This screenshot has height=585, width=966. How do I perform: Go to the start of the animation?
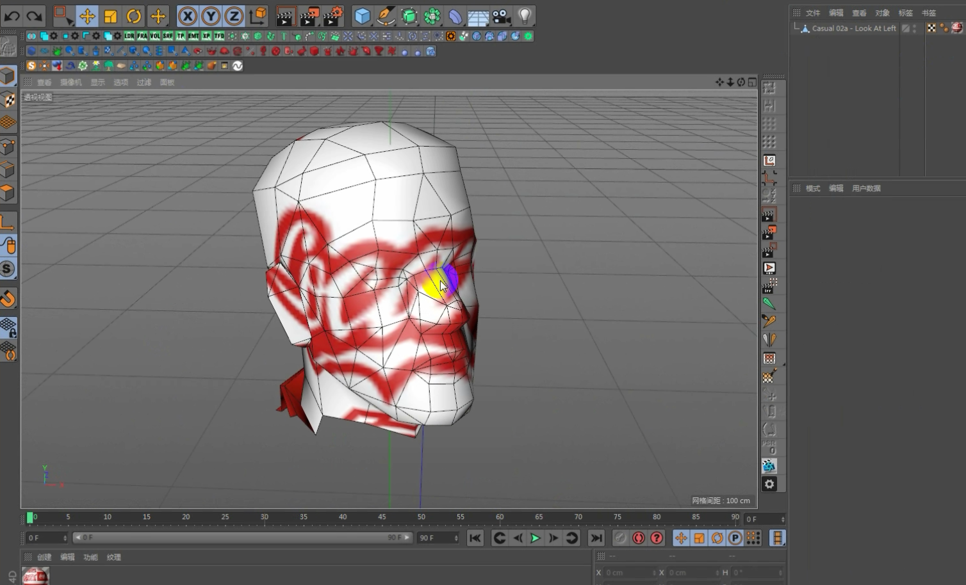475,538
